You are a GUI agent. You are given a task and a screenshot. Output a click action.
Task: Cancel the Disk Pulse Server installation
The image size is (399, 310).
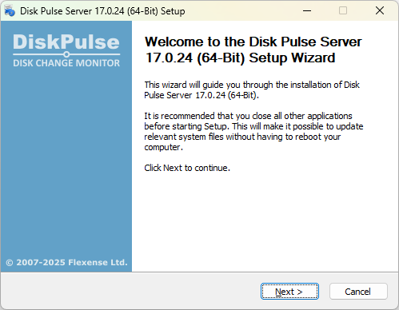pos(358,292)
